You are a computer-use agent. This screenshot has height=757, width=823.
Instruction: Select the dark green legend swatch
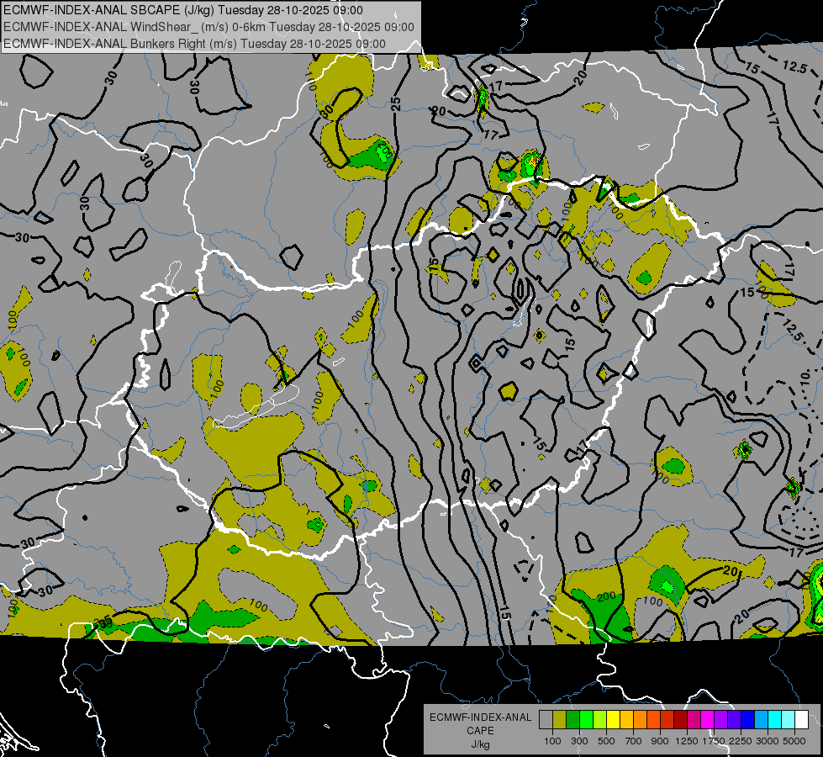(572, 720)
